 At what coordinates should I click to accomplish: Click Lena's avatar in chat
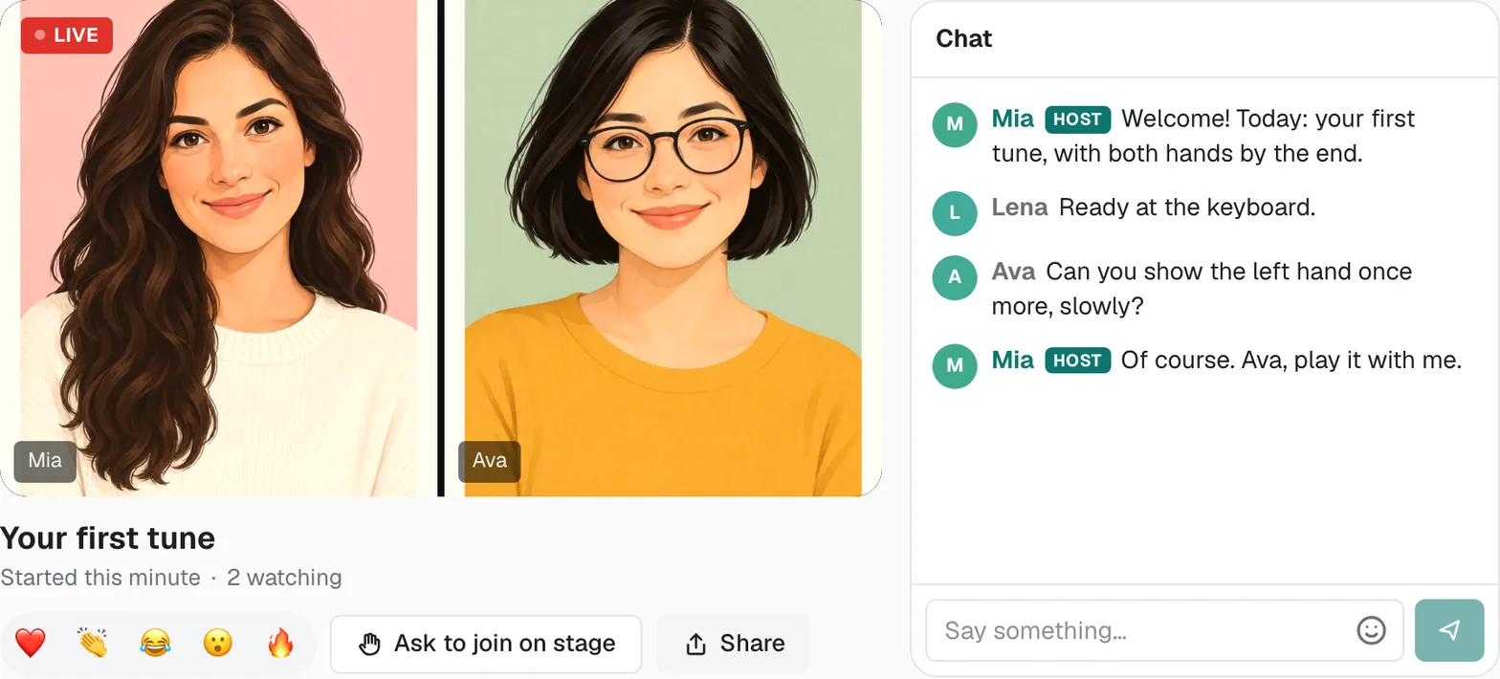(955, 213)
